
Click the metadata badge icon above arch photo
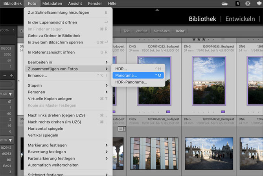(x=122, y=129)
